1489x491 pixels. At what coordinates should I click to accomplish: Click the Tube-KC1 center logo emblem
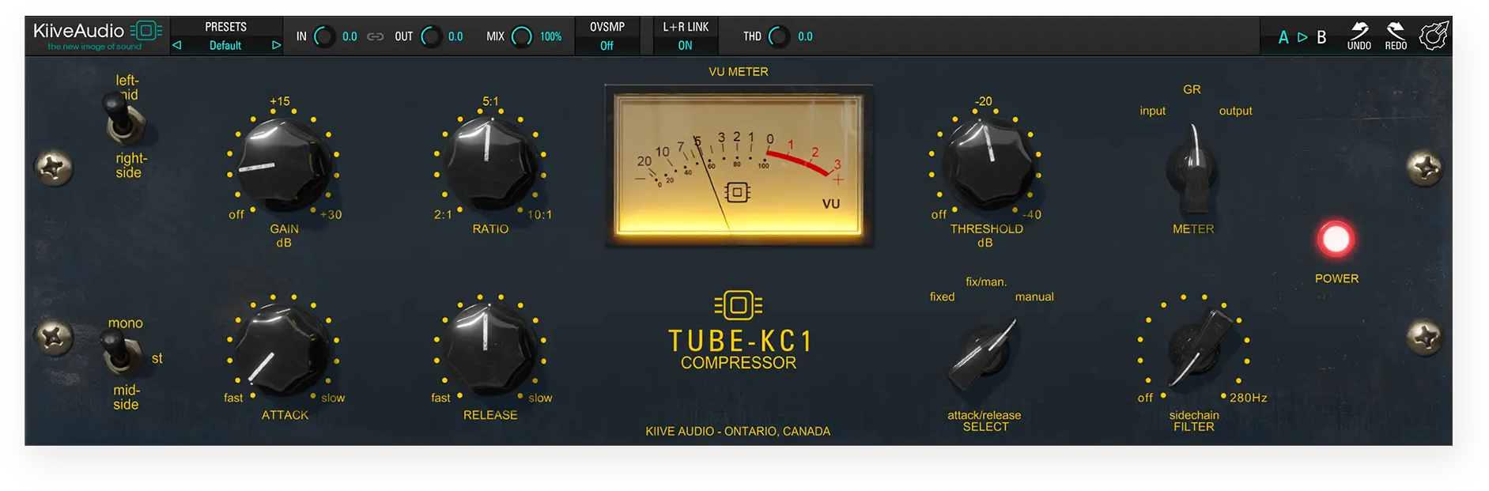tap(738, 305)
